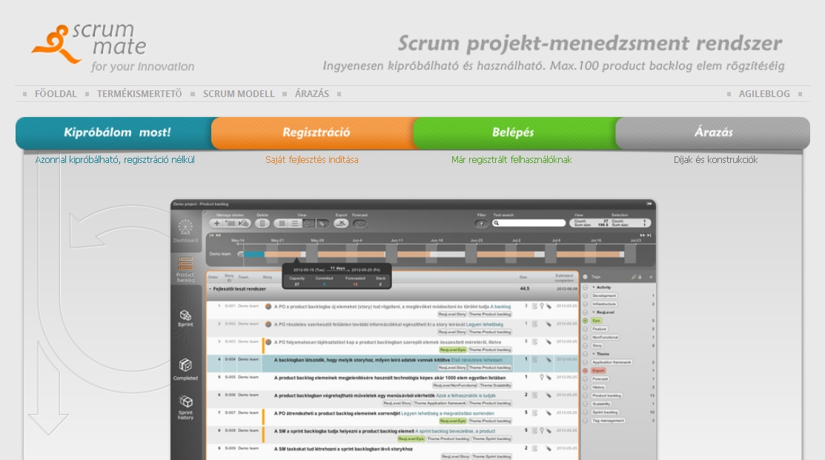Open the Completed sidebar icon
This screenshot has width=825, height=460.
pyautogui.click(x=185, y=368)
